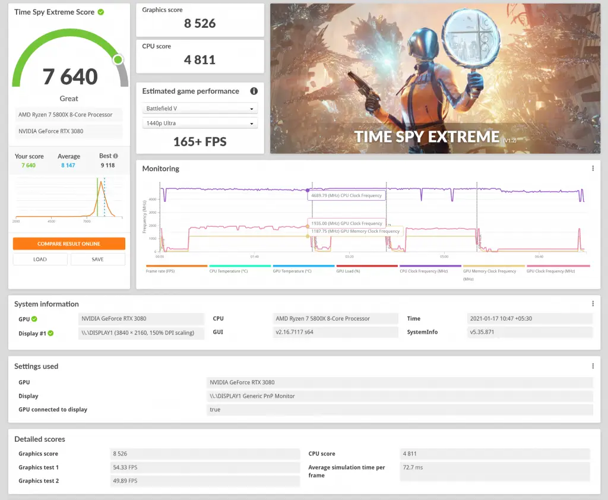Open the Estimated game performance info icon
The image size is (608, 500).
click(254, 91)
